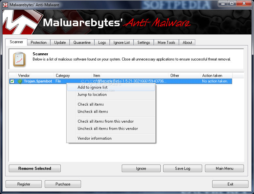Click the Trojan.Spambot bug icon
The height and width of the screenshot is (194, 254).
(20, 81)
